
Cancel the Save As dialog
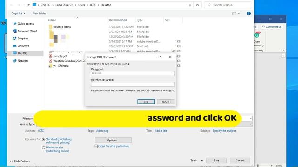240,161
